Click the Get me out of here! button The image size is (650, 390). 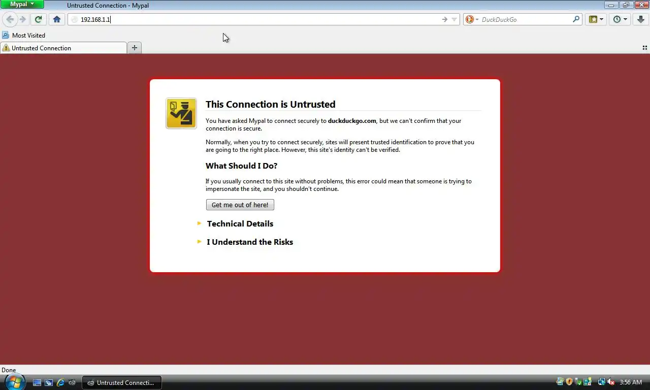click(x=240, y=205)
